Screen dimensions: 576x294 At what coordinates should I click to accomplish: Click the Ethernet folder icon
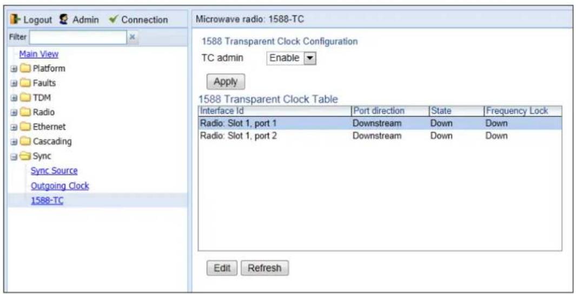coord(25,127)
